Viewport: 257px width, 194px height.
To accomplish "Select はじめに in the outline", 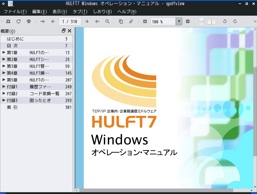I will [x=15, y=39].
